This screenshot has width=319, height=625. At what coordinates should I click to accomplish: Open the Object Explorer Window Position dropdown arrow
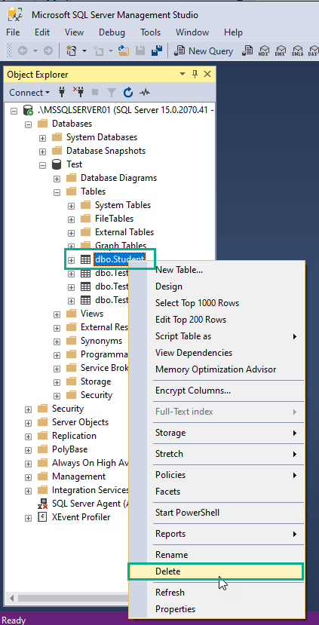tap(183, 74)
